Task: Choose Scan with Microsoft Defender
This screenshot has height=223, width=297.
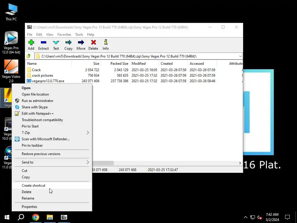Action: 52,139
